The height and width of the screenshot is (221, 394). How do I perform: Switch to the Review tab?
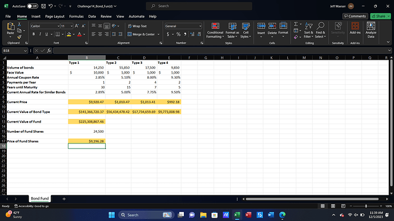point(106,17)
